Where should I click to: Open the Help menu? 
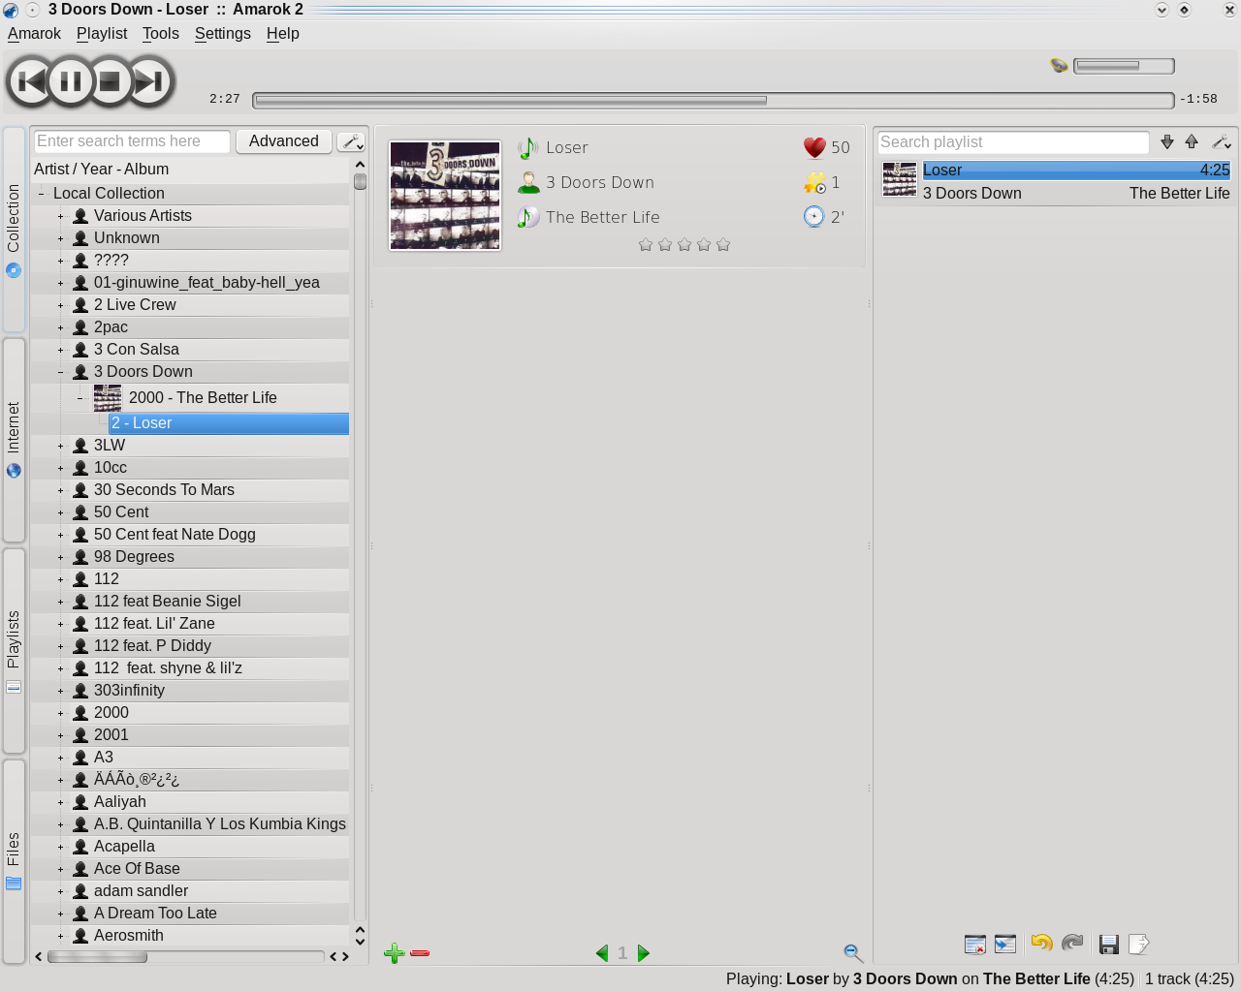283,33
